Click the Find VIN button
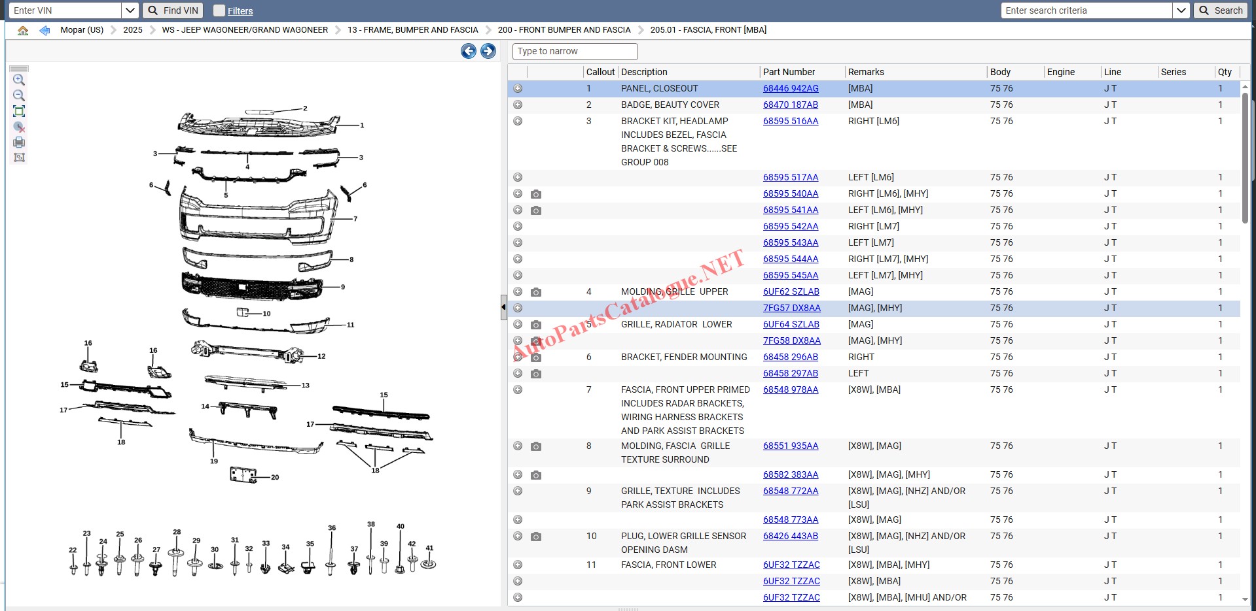The width and height of the screenshot is (1256, 611). [x=173, y=10]
